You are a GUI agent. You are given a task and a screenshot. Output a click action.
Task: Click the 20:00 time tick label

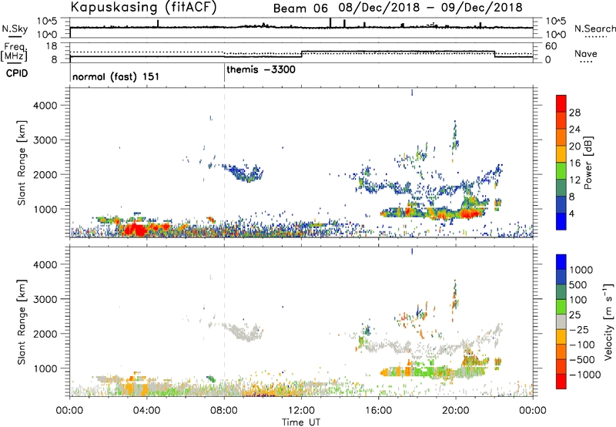tap(456, 411)
